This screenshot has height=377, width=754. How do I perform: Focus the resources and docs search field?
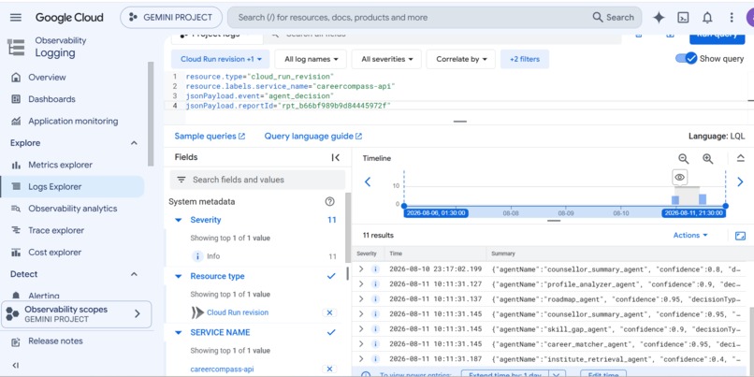[x=409, y=18]
